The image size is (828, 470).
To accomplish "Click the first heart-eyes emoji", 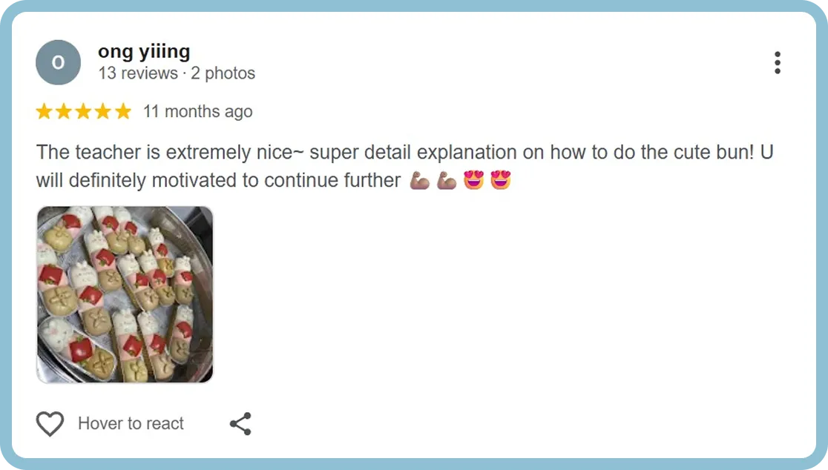I will pyautogui.click(x=473, y=180).
